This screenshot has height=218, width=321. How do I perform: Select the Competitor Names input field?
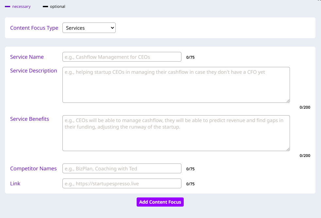122,168
